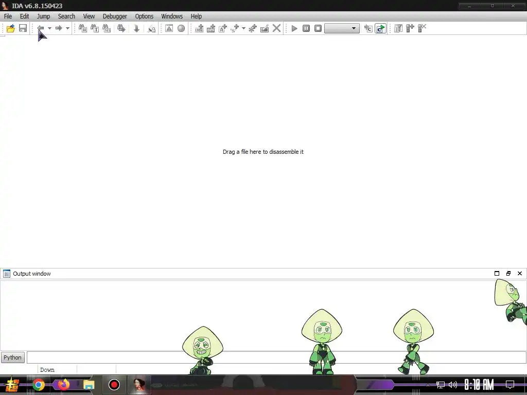Viewport: 527px width, 395px height.
Task: Open the Edit menu
Action: 24,16
